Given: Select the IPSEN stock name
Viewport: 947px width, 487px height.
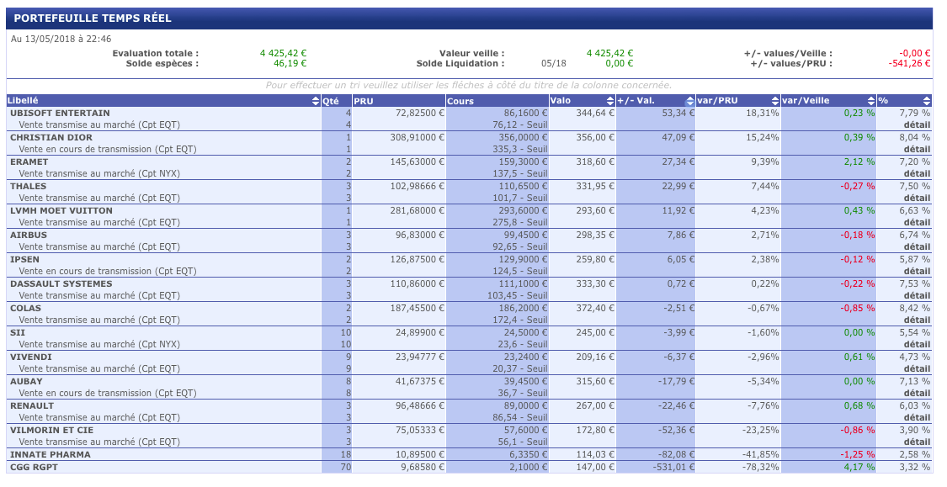Looking at the screenshot, I should pos(24,260).
